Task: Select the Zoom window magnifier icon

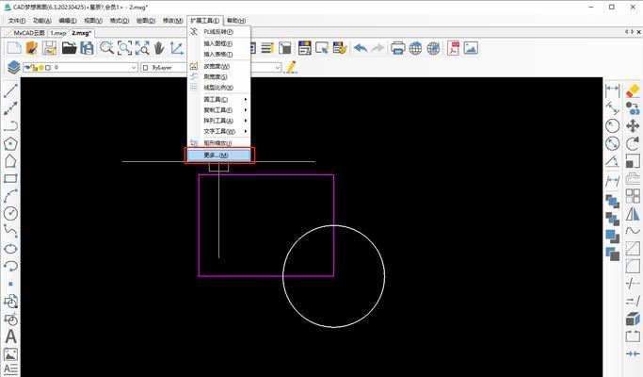Action: pyautogui.click(x=107, y=48)
